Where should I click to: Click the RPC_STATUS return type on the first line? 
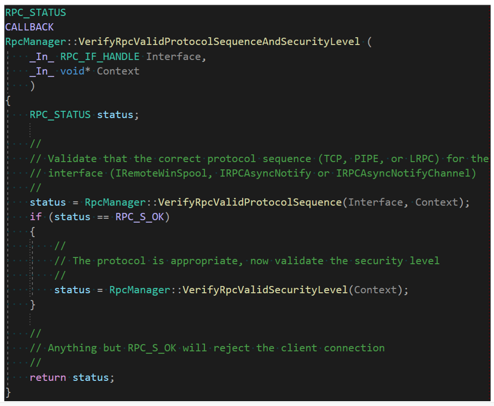(35, 13)
